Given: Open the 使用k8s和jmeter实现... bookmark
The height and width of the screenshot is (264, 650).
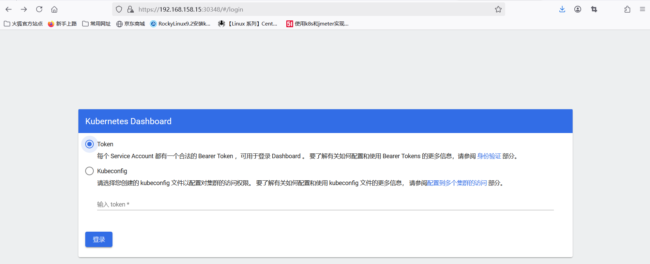Looking at the screenshot, I should [x=317, y=23].
